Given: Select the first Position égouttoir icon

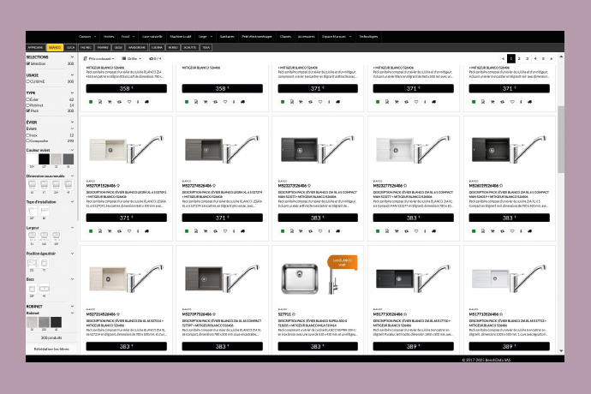Looking at the screenshot, I should pos(32,263).
